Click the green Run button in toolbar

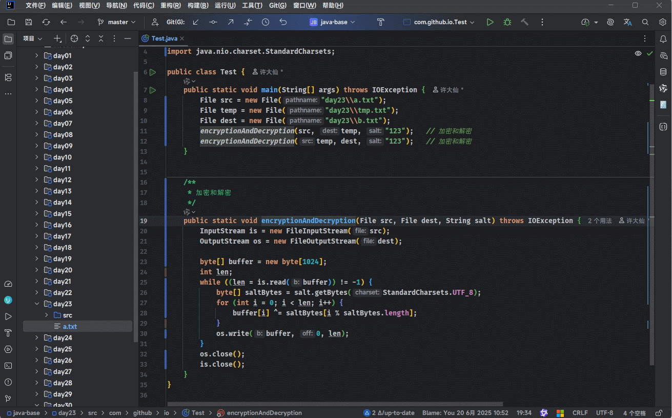coord(490,22)
